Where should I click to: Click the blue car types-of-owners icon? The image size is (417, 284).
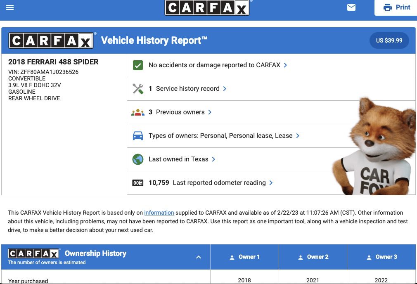[138, 136]
